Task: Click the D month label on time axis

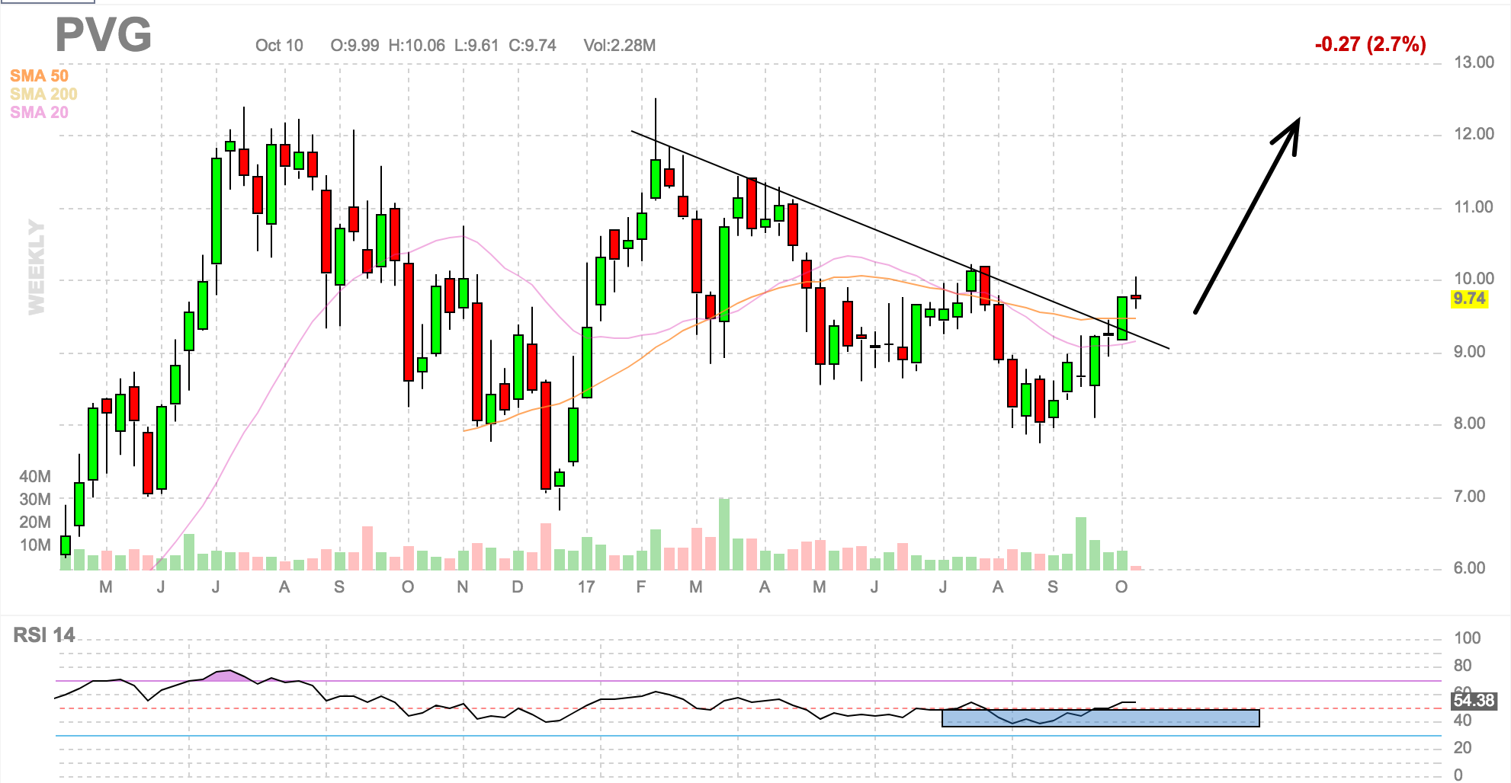Action: click(518, 587)
